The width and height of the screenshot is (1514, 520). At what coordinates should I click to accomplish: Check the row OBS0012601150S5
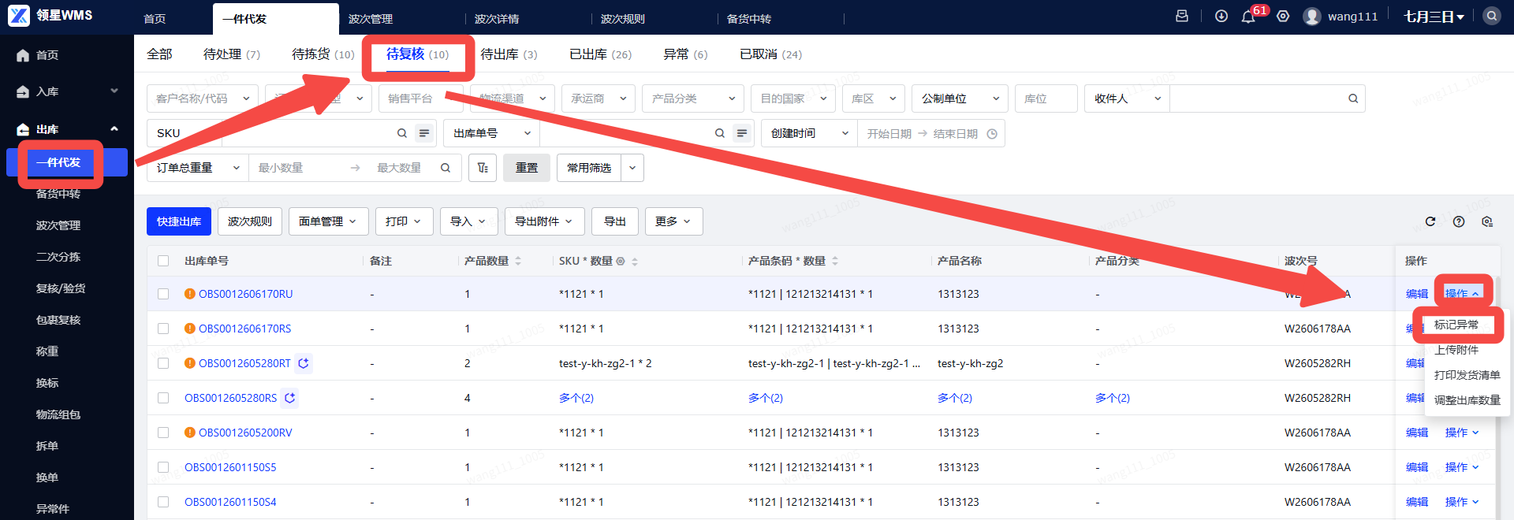(x=163, y=467)
